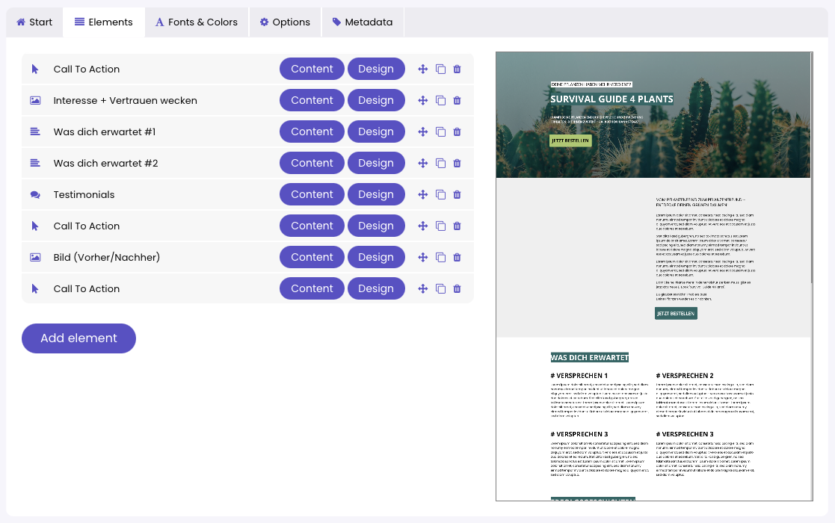Duplicate the Bild (Vorher/Nachher) element
The image size is (835, 523).
[440, 258]
